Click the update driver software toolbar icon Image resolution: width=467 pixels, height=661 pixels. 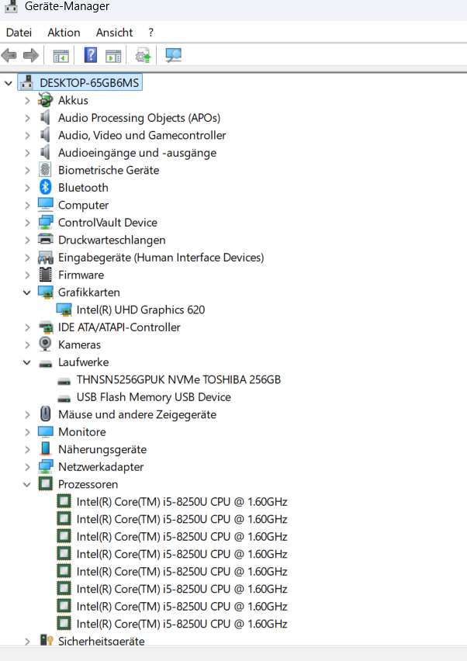(x=143, y=55)
